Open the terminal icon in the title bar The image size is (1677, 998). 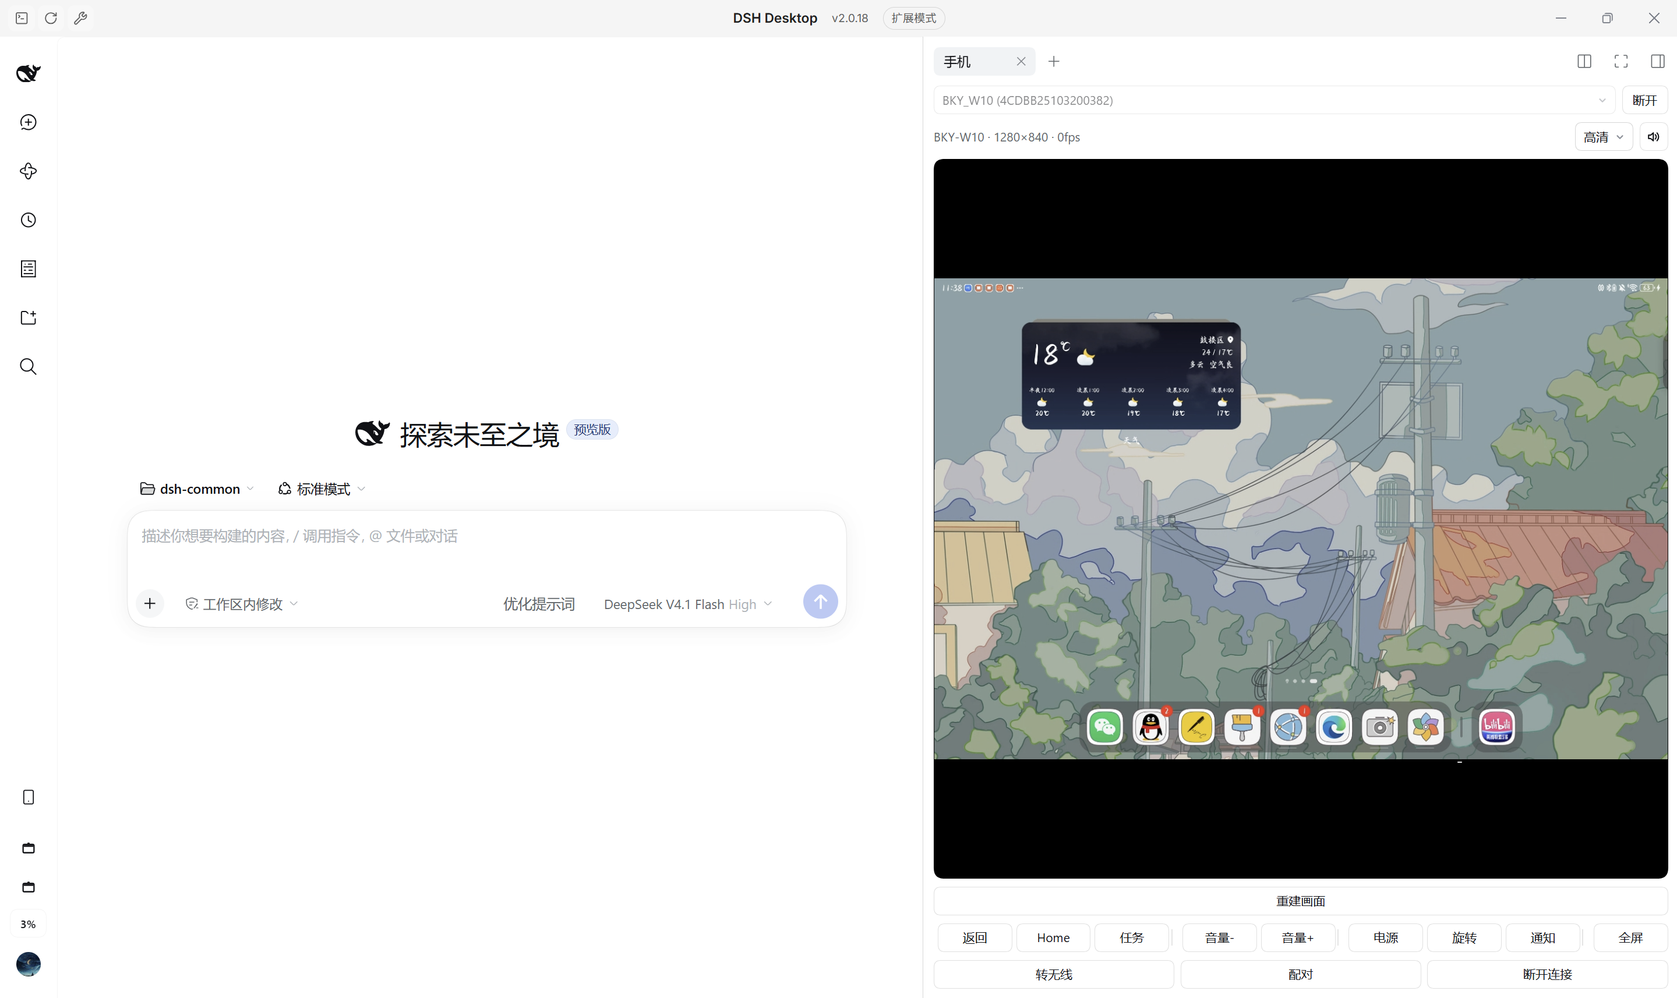(22, 18)
